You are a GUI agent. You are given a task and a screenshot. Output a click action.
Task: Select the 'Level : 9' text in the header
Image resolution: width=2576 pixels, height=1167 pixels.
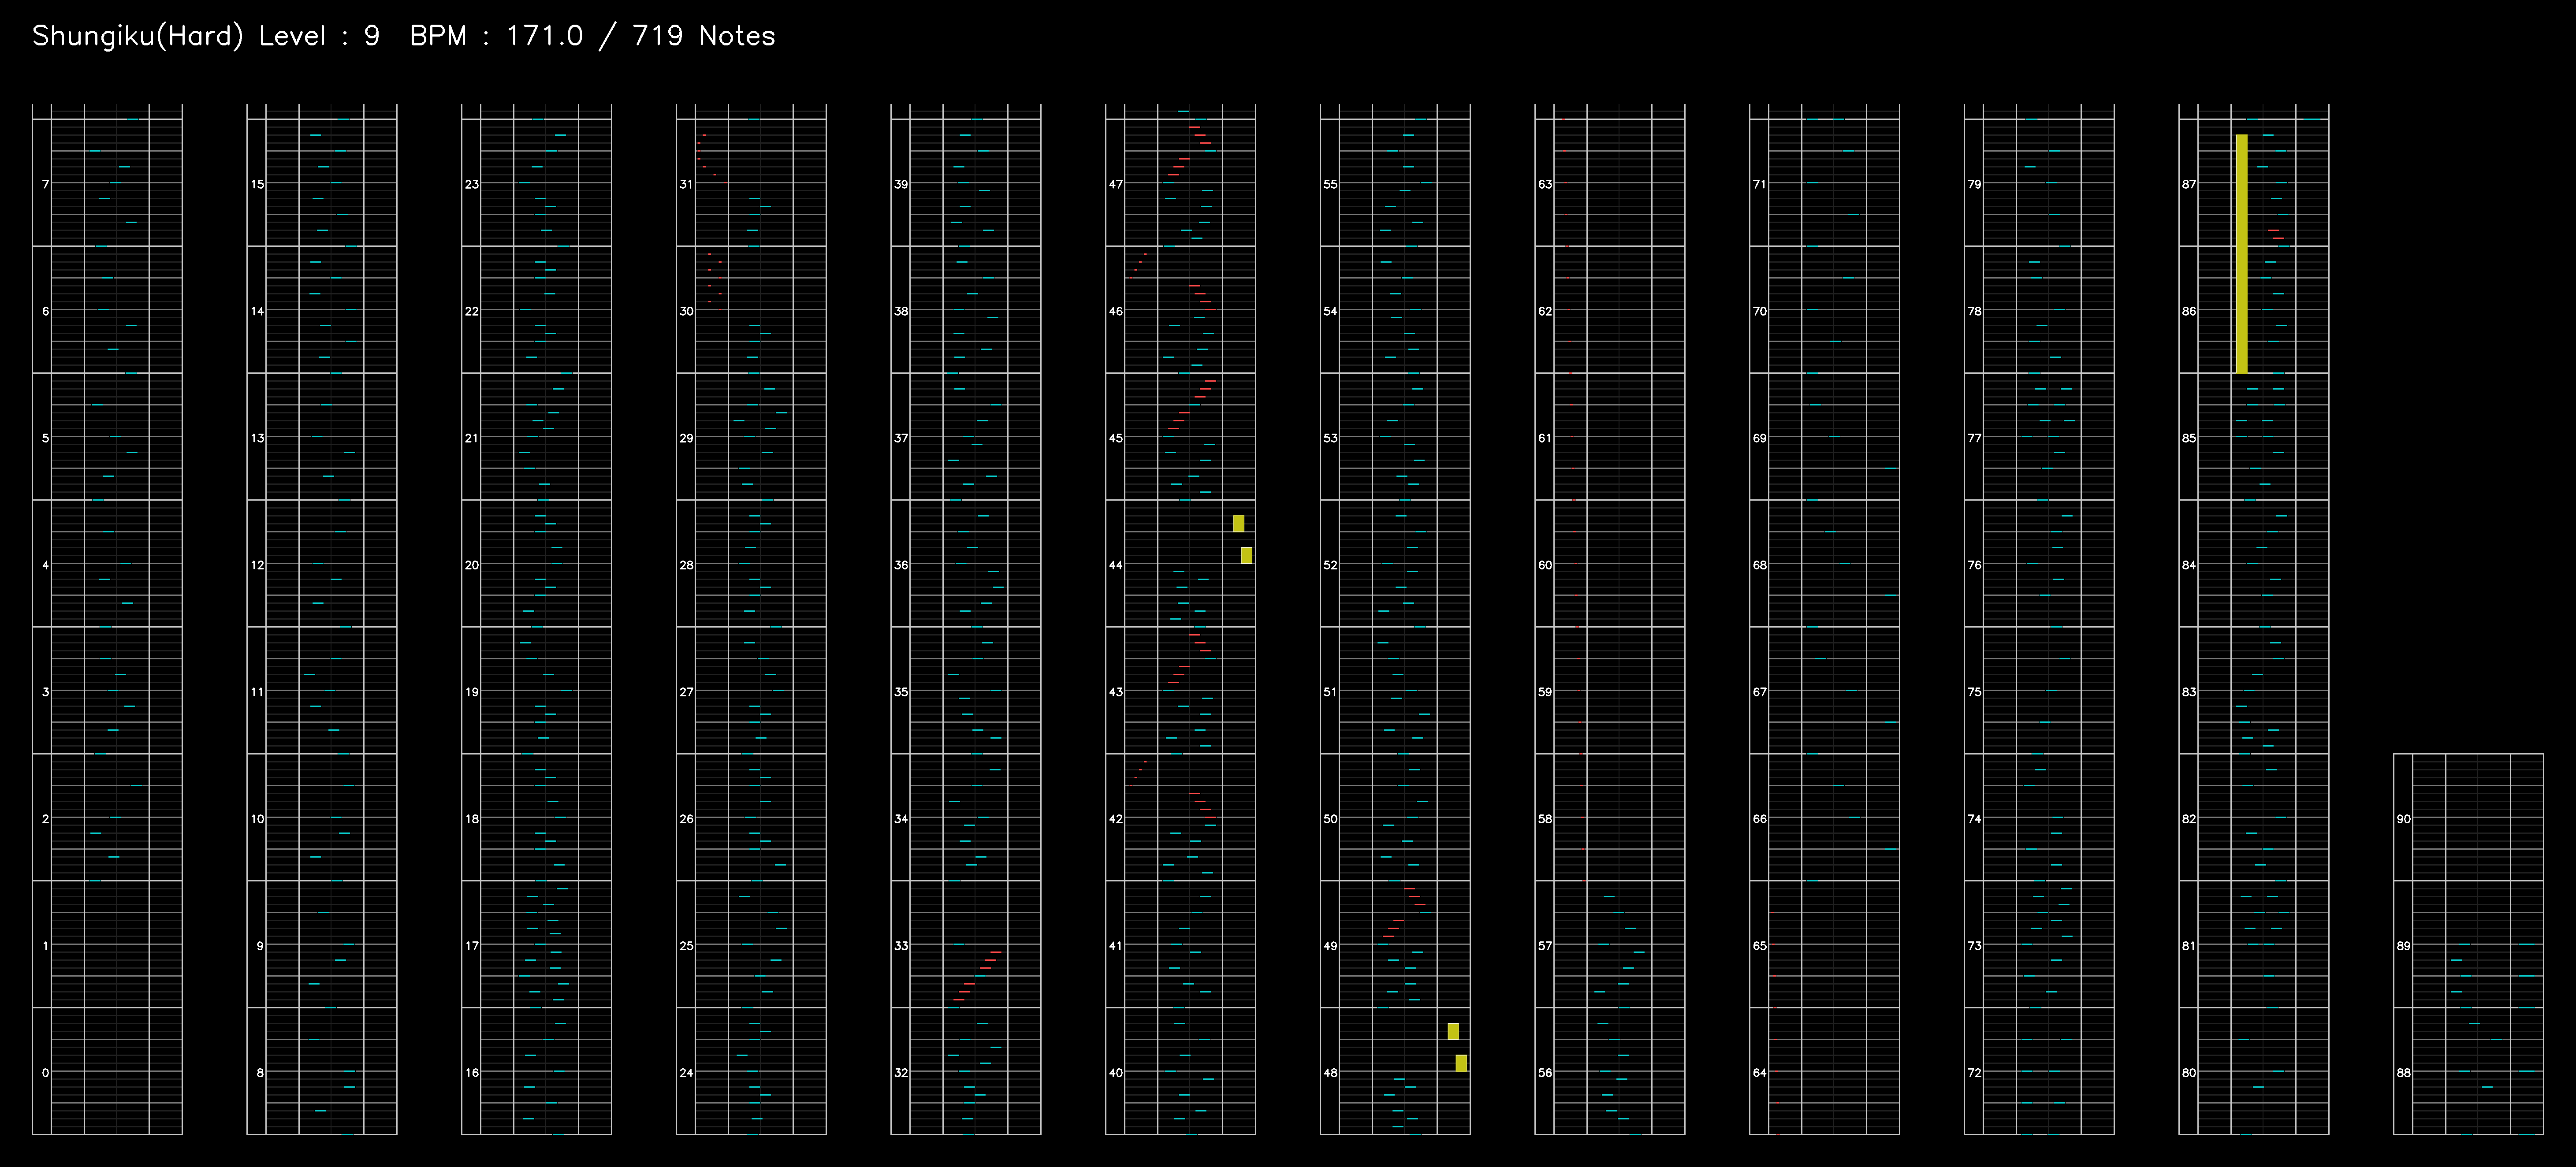(x=319, y=36)
